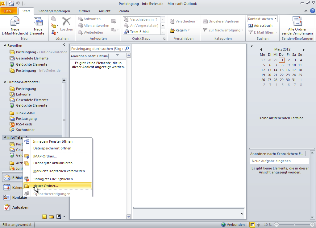Click Allen antworten in the ribbon
The height and width of the screenshot is (228, 316).
94,26
